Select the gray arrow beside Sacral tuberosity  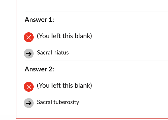click(29, 103)
